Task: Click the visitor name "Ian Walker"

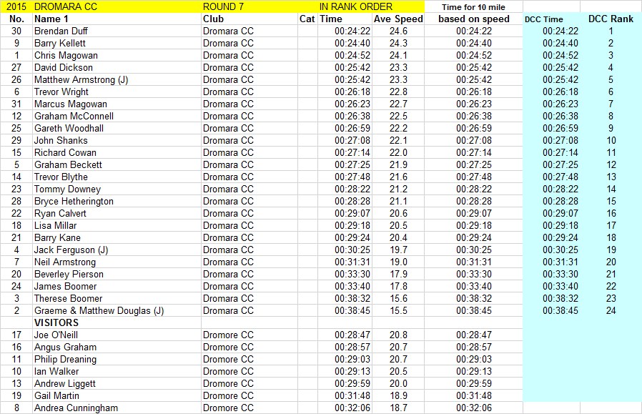Action: 56,371
